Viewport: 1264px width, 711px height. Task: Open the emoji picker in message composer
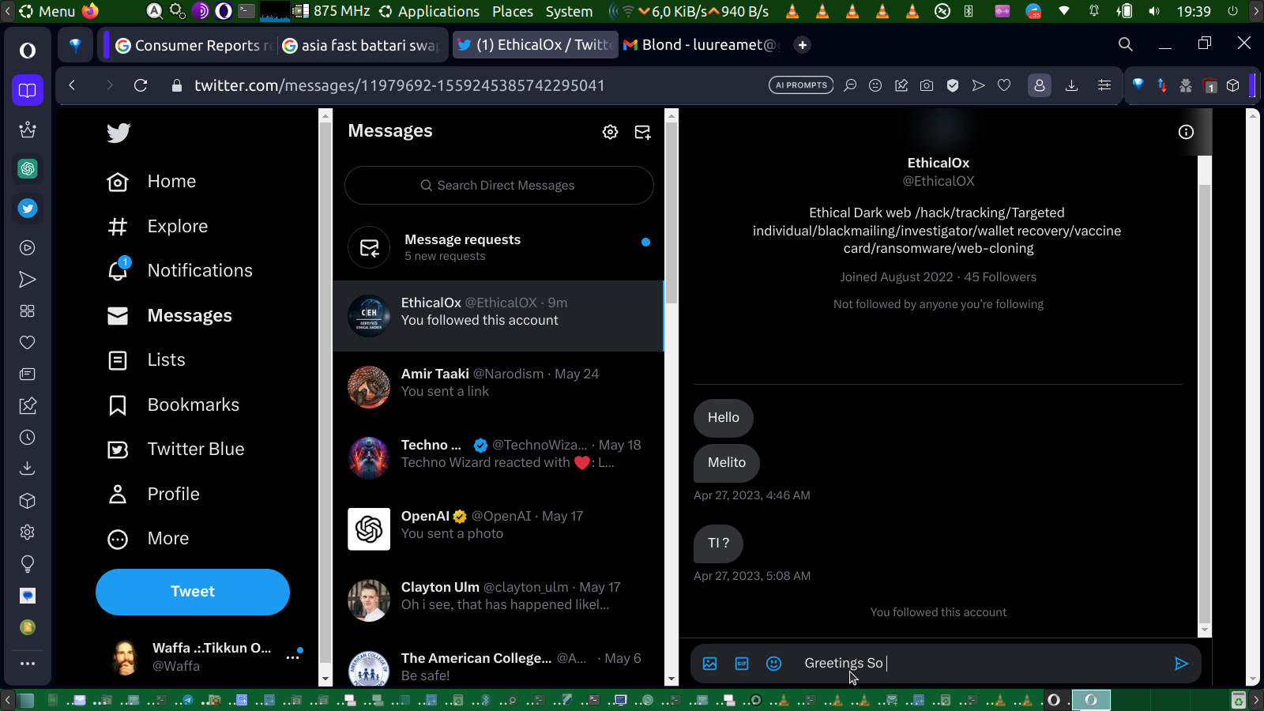(774, 664)
